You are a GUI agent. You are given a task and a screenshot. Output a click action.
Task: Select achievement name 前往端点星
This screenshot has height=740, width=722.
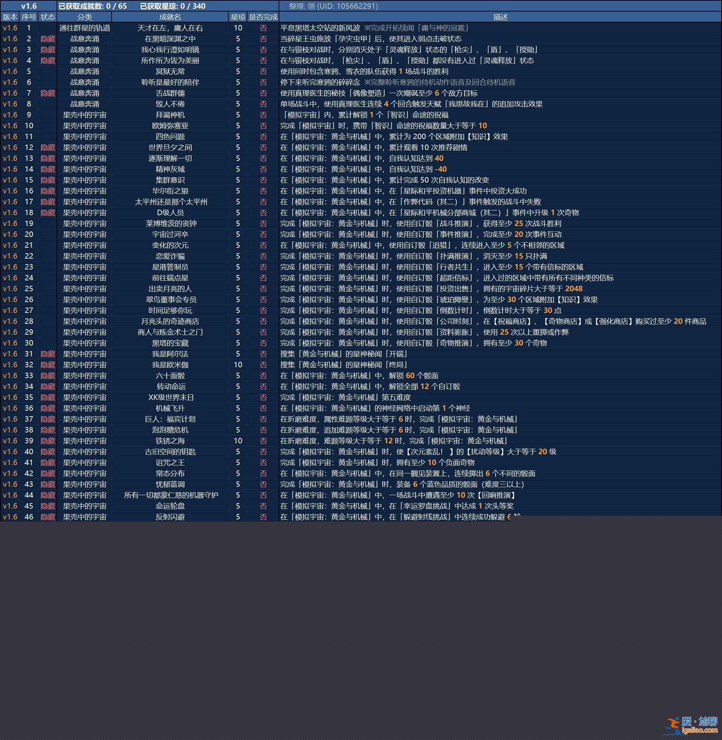pyautogui.click(x=170, y=278)
